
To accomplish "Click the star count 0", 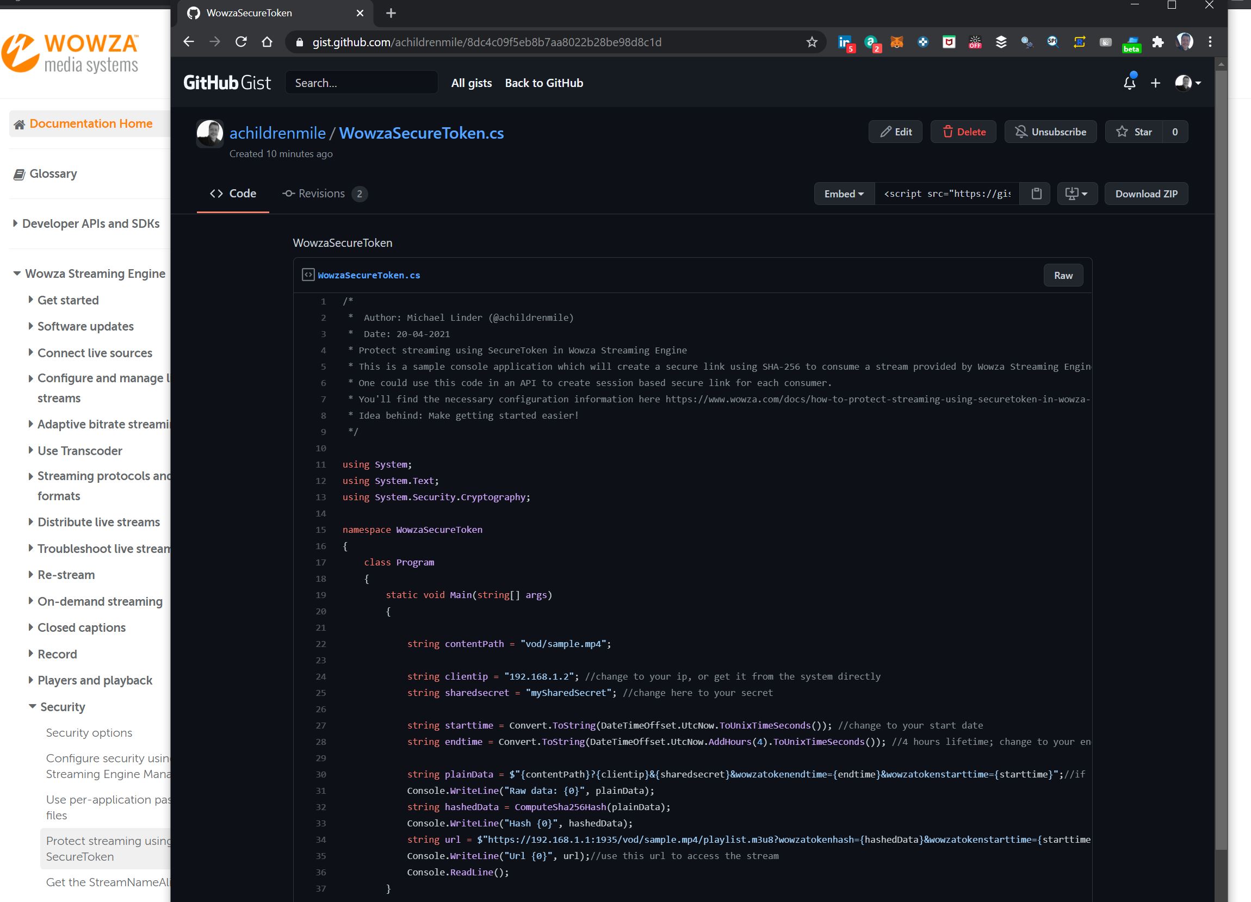I will pos(1175,132).
